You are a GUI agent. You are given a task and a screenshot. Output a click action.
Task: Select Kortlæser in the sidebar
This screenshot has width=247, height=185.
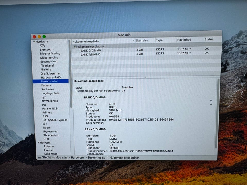click(x=48, y=89)
